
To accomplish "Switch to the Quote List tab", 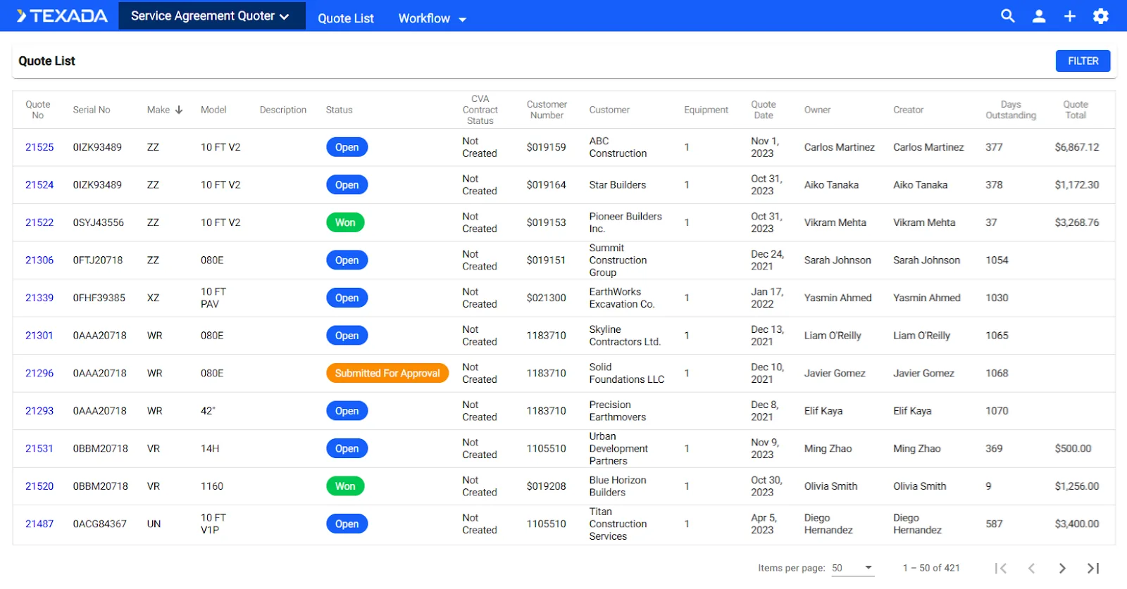I will coord(345,19).
